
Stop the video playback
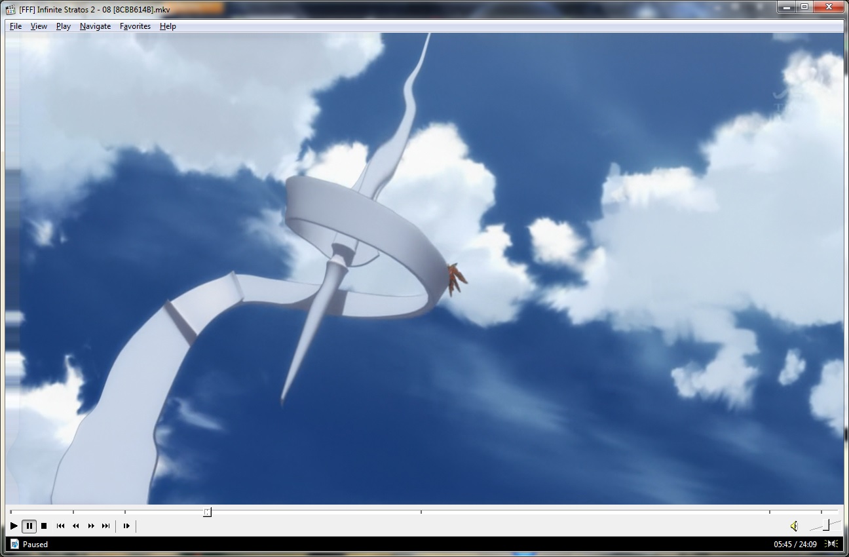44,526
